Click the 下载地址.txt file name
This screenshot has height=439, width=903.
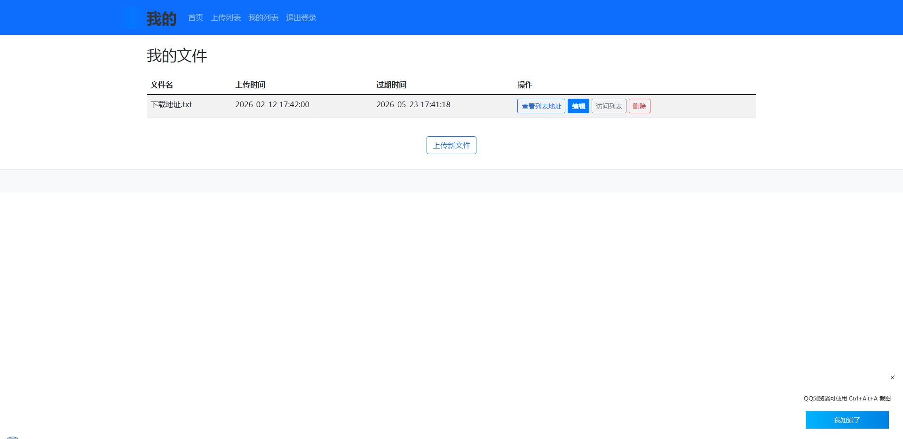171,105
